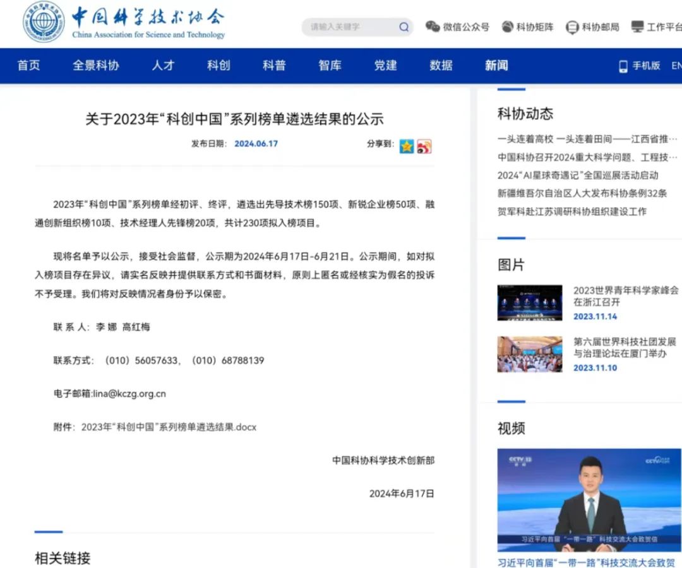682x568 pixels.
Task: Open the WeChat public account icon
Action: (433, 27)
